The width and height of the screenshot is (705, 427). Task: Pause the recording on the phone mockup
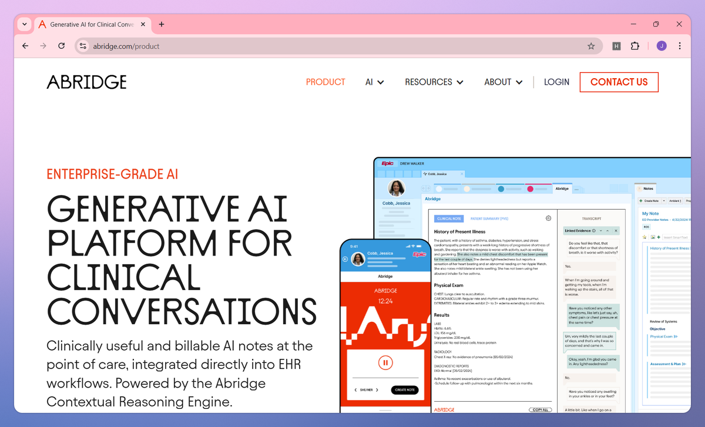385,363
